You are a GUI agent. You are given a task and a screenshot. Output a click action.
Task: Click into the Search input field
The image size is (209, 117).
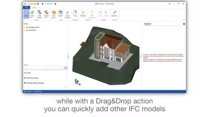(43, 67)
